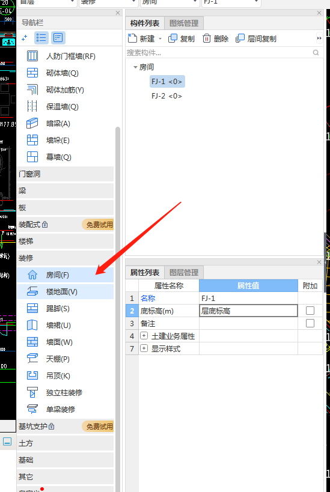Select 楼地面(V) floor icon

[x=32, y=292]
